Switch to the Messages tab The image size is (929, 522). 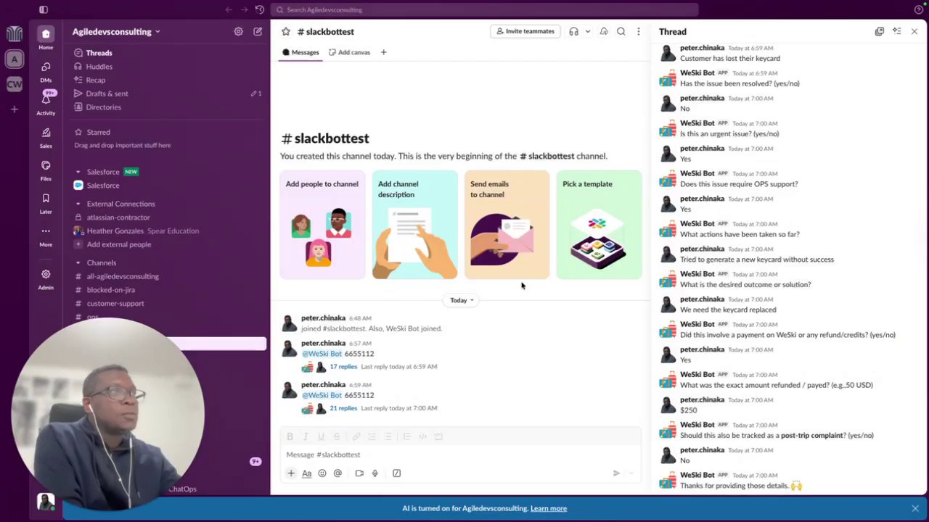[x=300, y=52]
